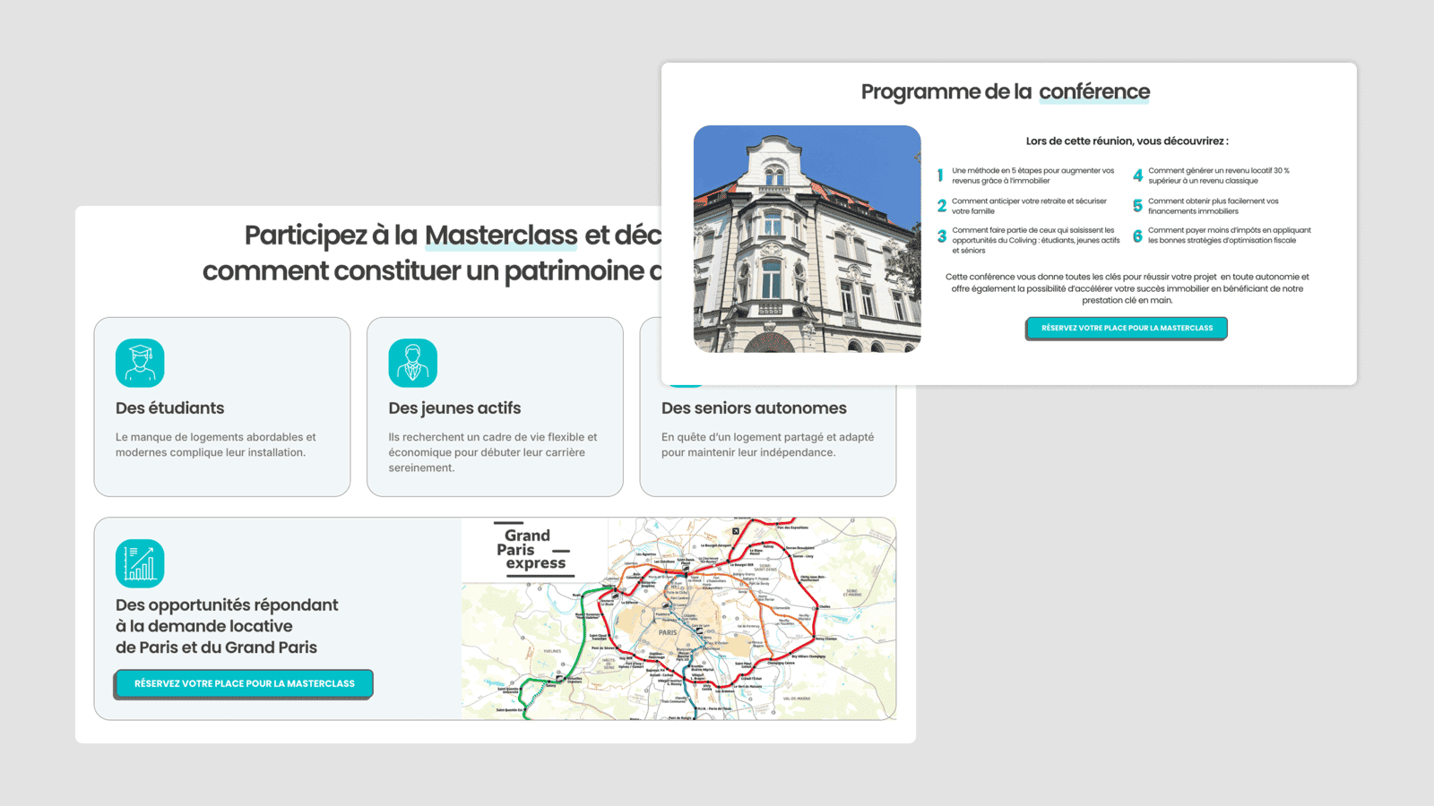Click program item 6 about paying less taxes
Screen dimensions: 1434x806
click(1222, 236)
